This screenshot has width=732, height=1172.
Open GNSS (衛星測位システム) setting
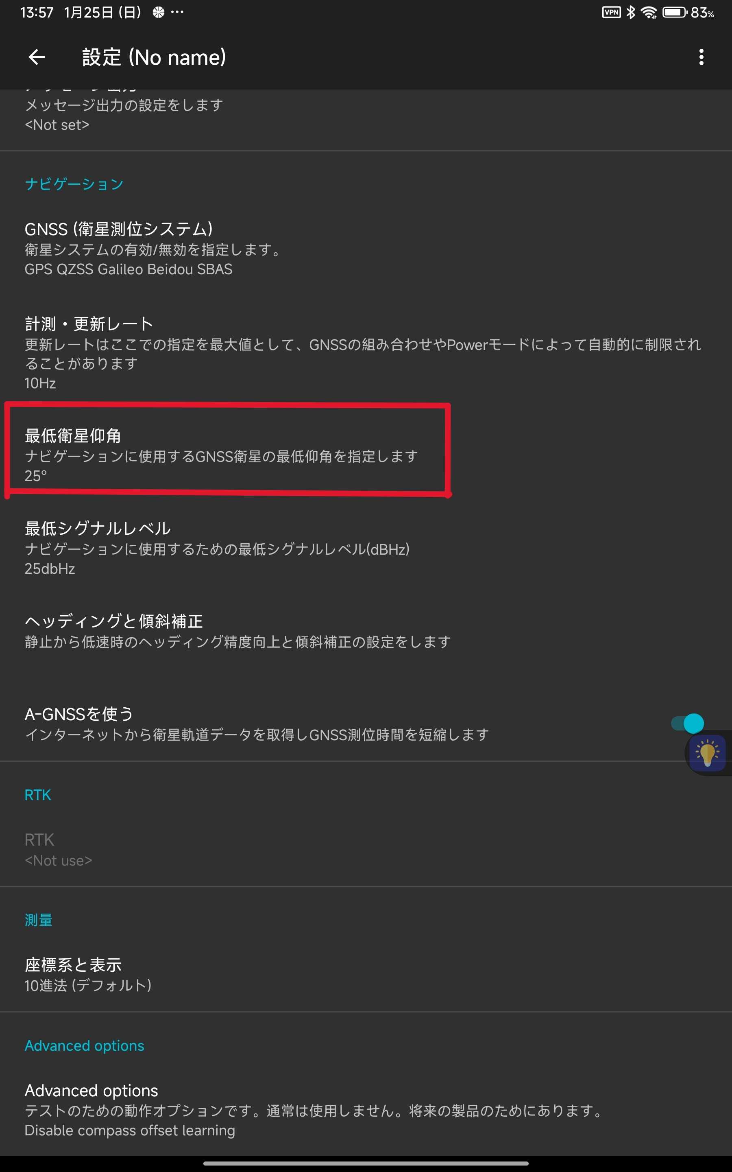pyautogui.click(x=366, y=249)
